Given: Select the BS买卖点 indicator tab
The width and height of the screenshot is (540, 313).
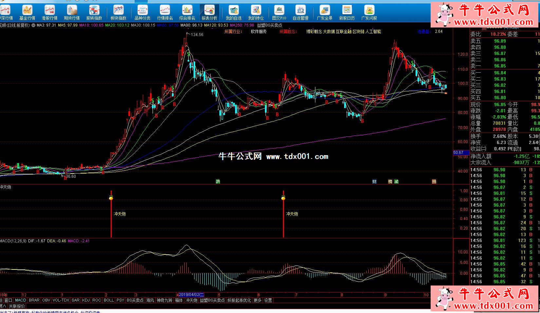Looking at the screenshot, I should click(x=135, y=300).
